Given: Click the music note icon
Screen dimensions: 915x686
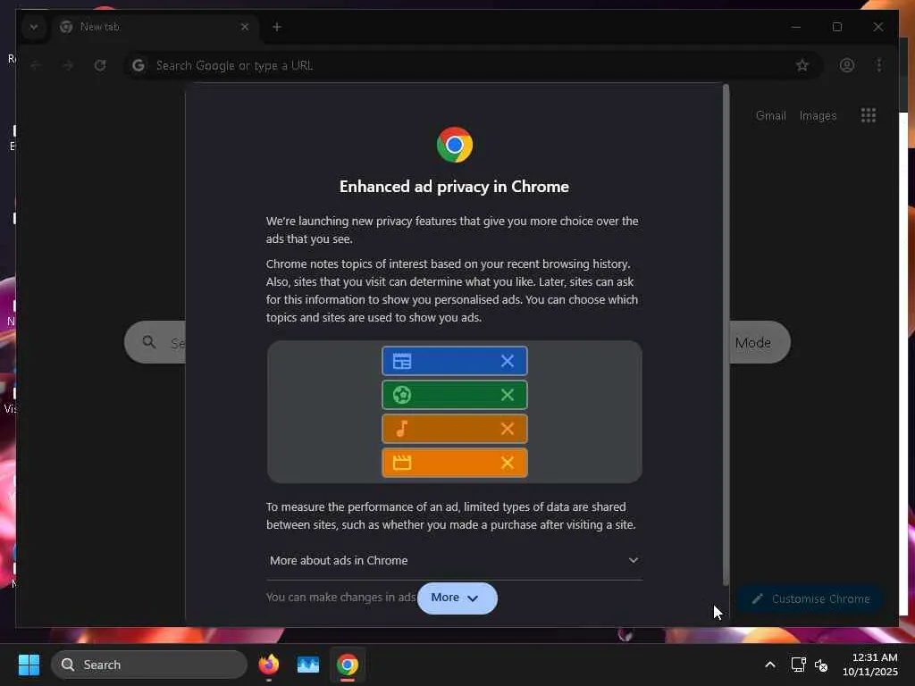Looking at the screenshot, I should (x=402, y=429).
